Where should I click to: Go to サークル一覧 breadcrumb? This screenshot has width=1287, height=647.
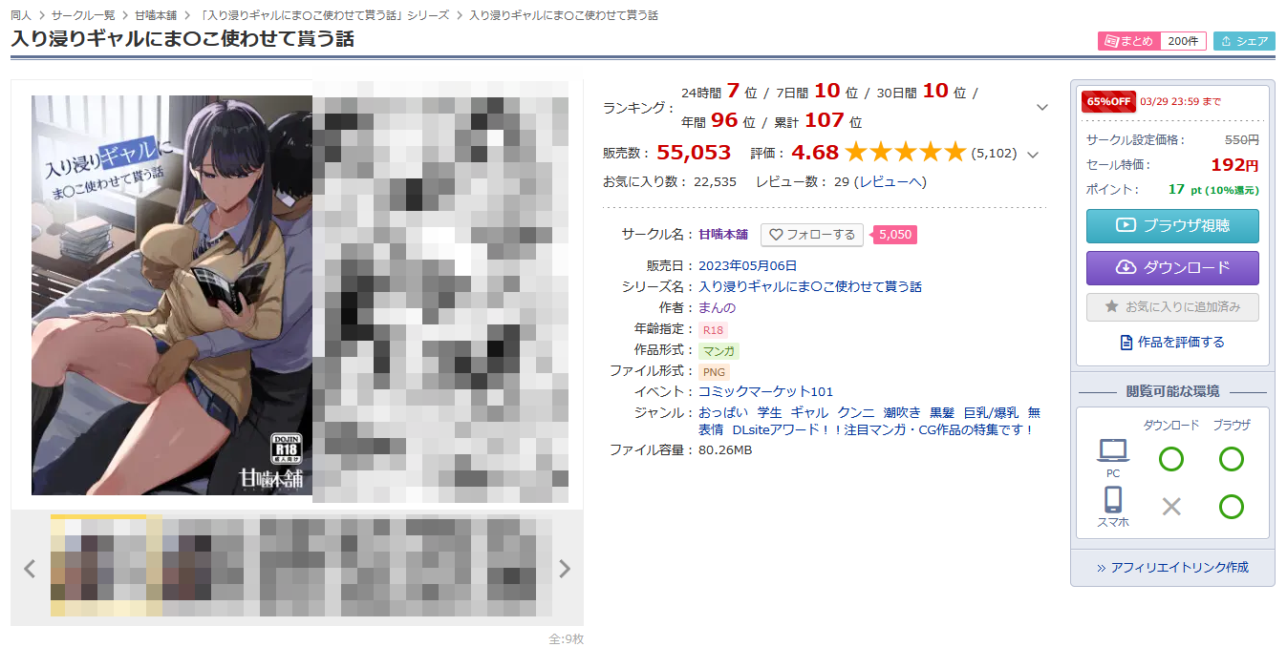tap(83, 15)
